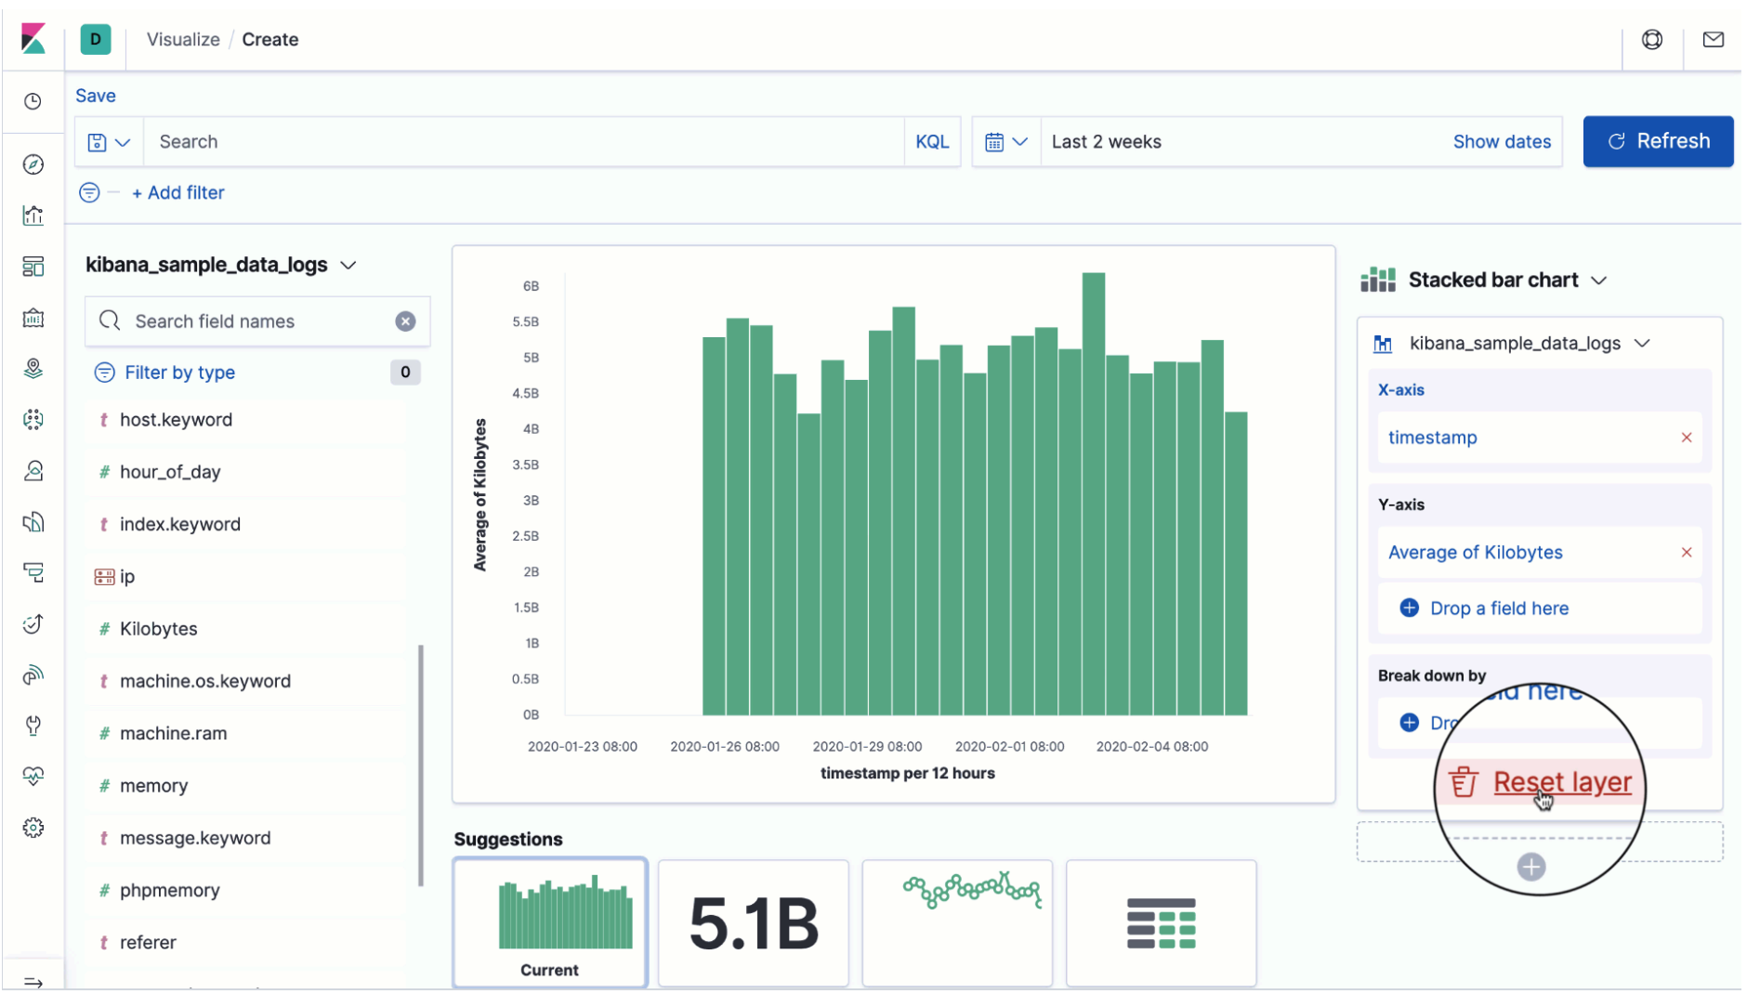The image size is (1760, 994).
Task: Select the 5.1B metric suggestion thumbnail
Action: tap(753, 922)
